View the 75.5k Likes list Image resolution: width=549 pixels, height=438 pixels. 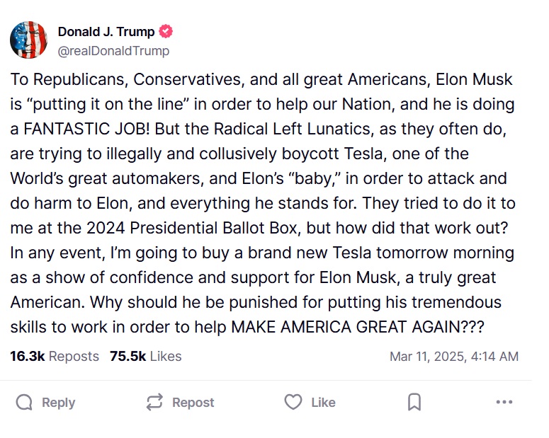click(145, 357)
